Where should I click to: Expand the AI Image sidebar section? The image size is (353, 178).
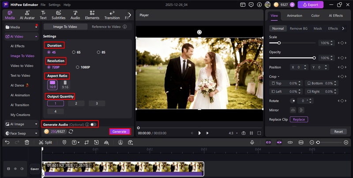36,124
